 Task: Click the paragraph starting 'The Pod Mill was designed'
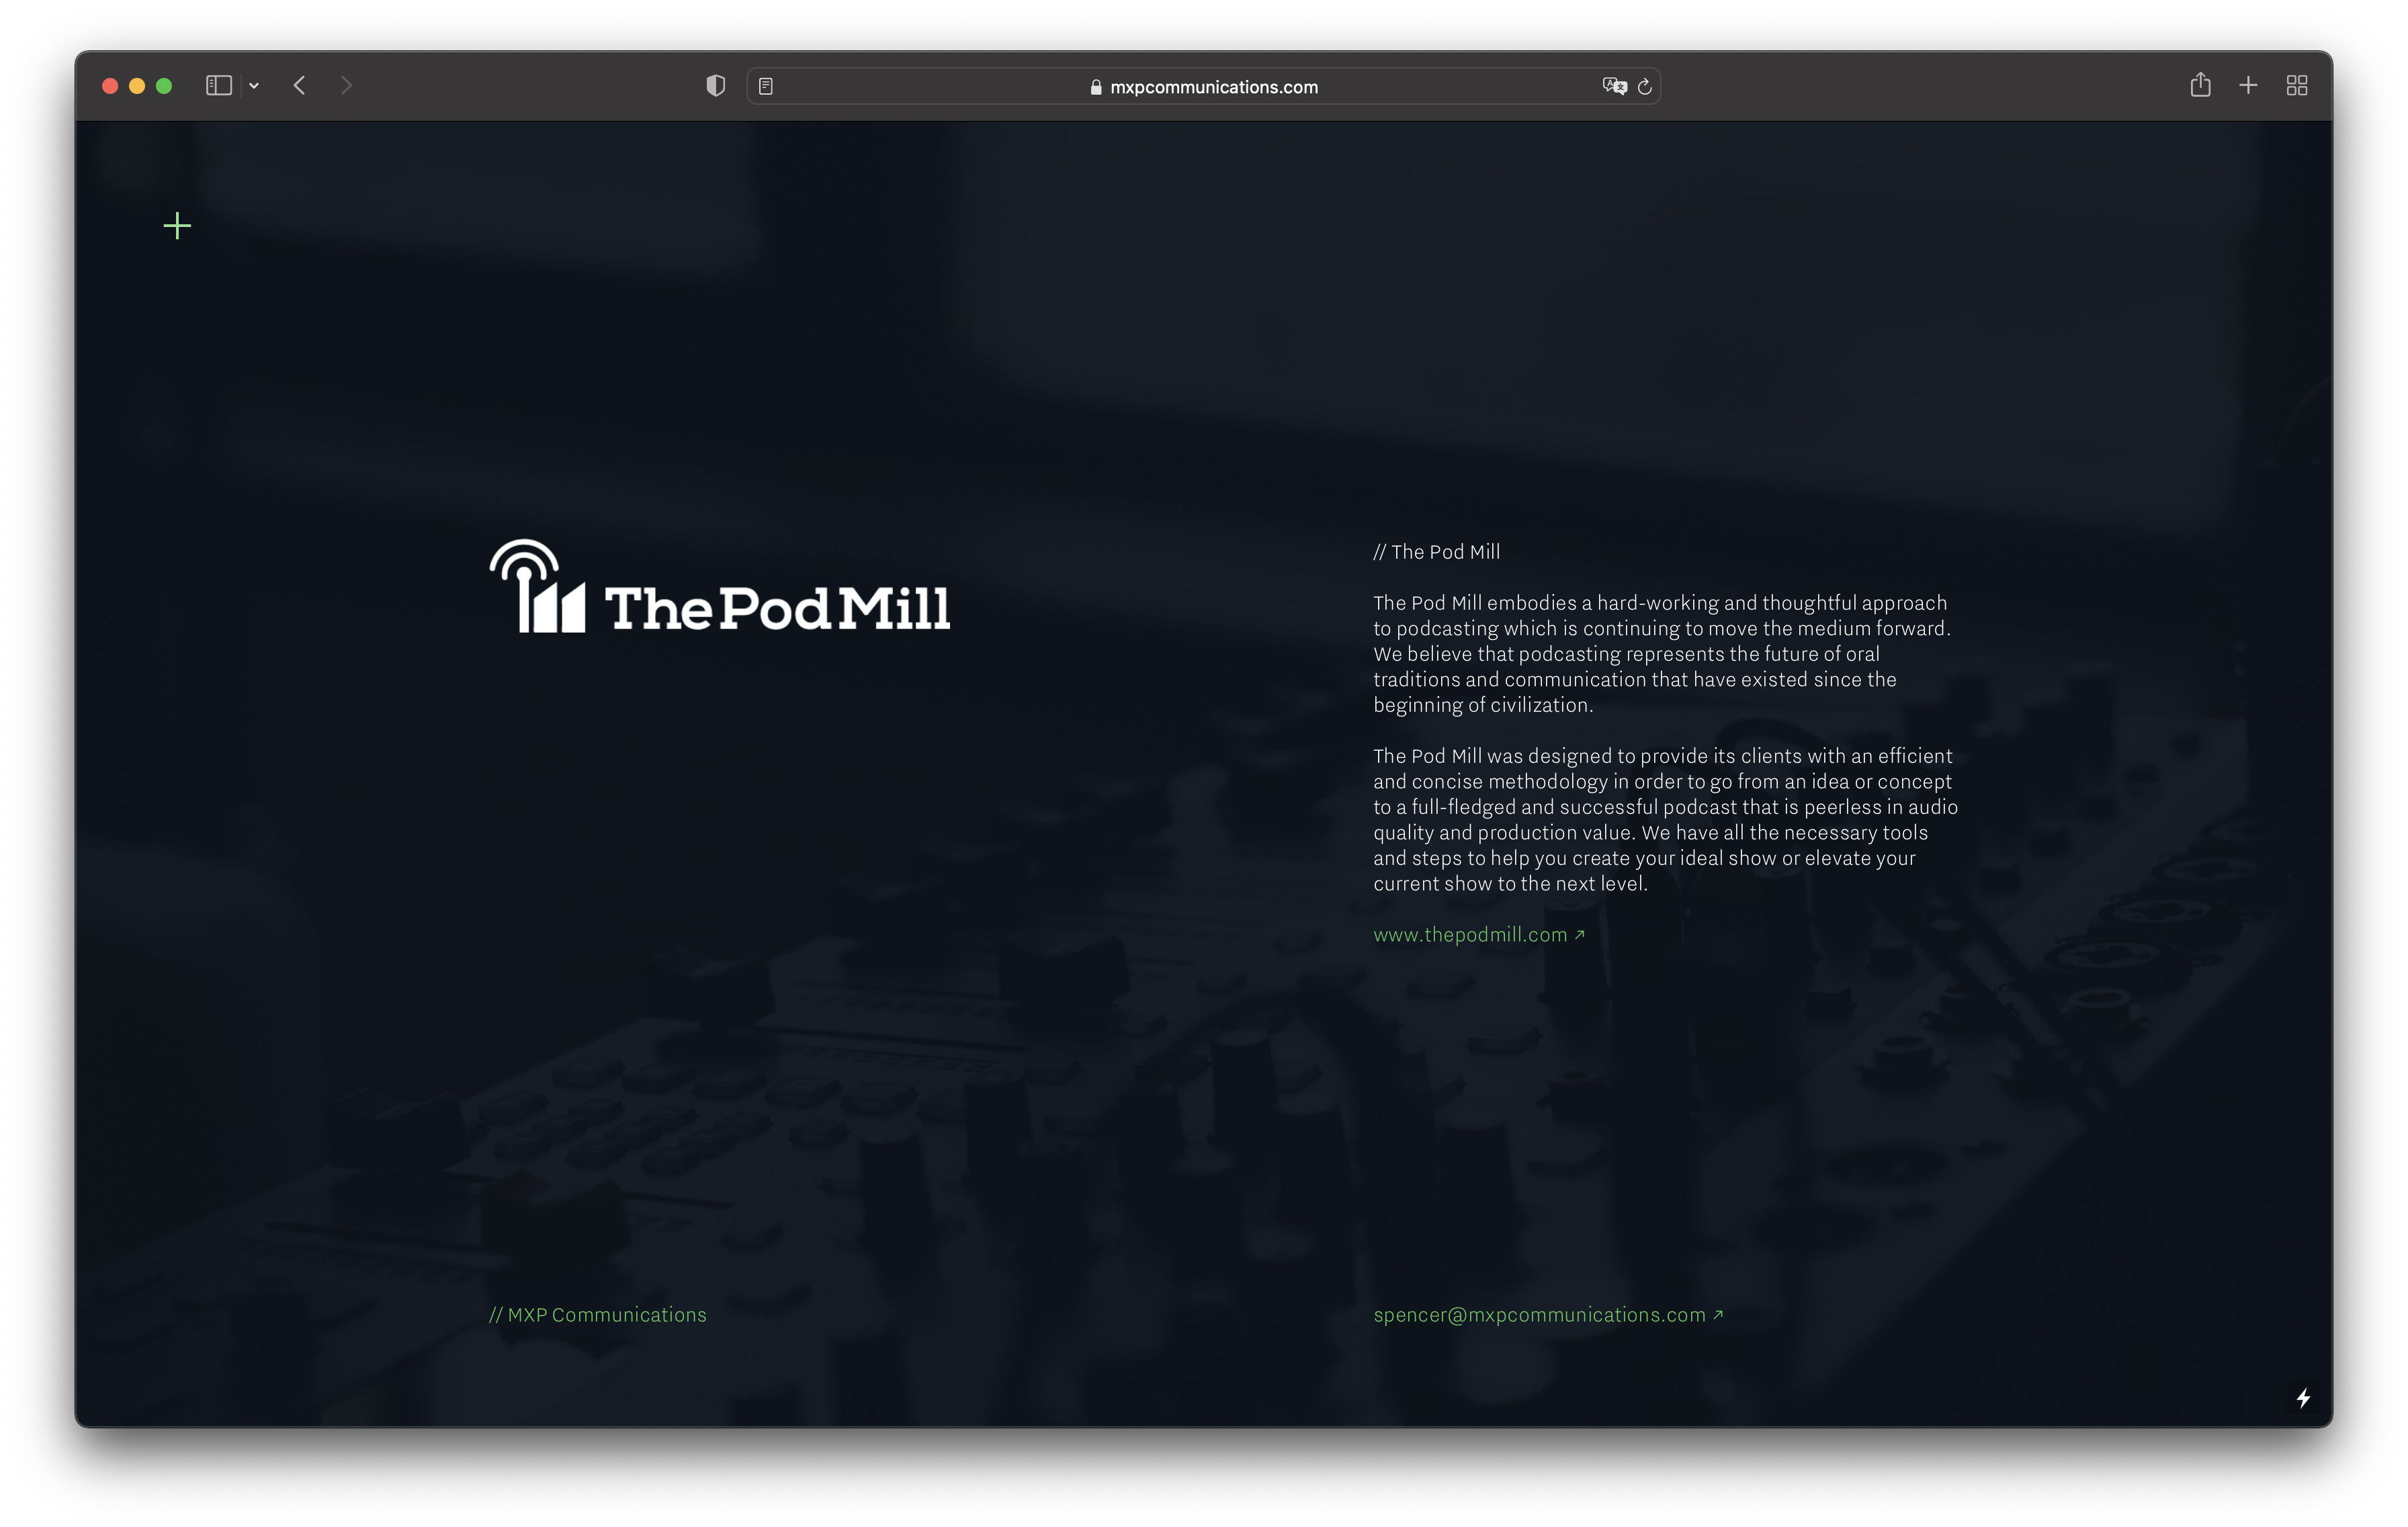pyautogui.click(x=1666, y=819)
